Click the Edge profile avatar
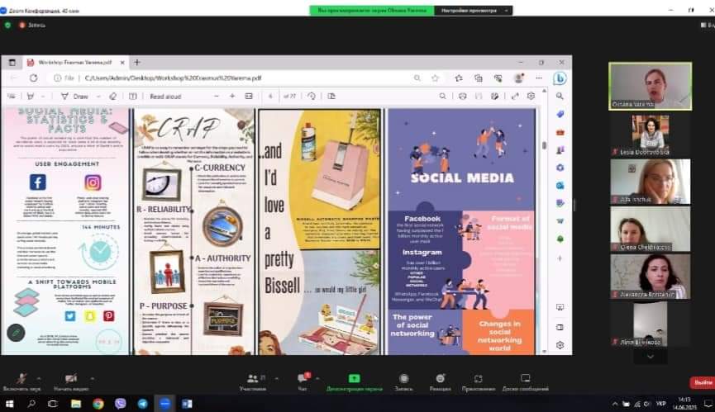 click(518, 78)
